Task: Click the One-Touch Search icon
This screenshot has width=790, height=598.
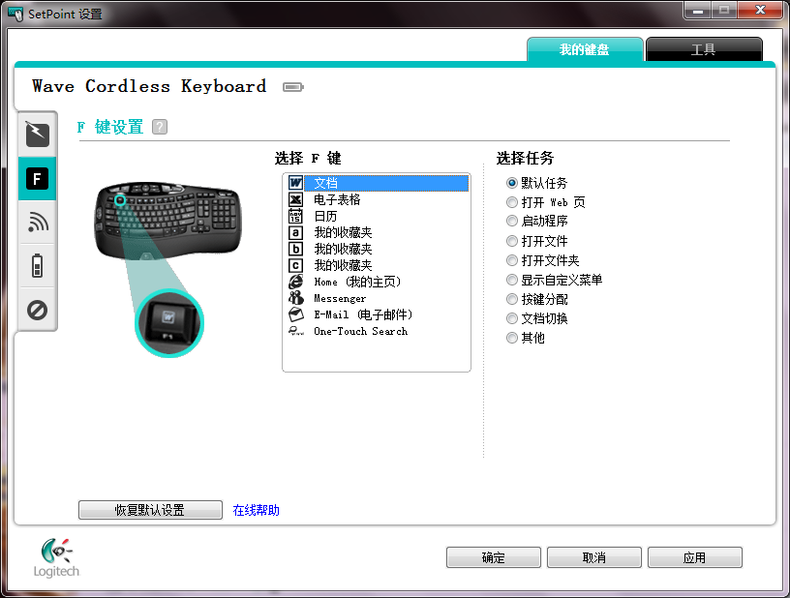Action: tap(295, 331)
